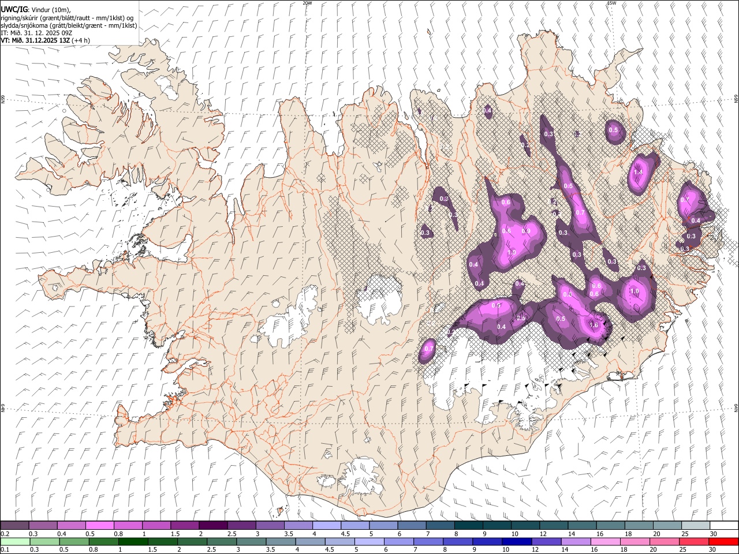Image resolution: width=739 pixels, height=554 pixels.
Task: Click the 25 label under the pale grey swatch
Action: click(x=684, y=534)
